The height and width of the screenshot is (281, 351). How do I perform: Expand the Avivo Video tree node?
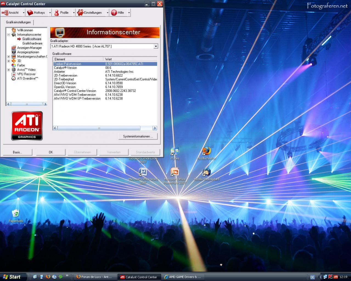pyautogui.click(x=9, y=70)
